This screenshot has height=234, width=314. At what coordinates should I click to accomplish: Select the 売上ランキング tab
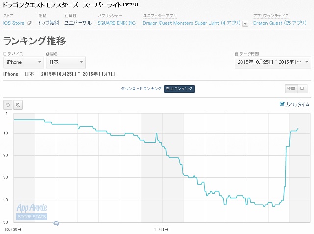pos(179,88)
